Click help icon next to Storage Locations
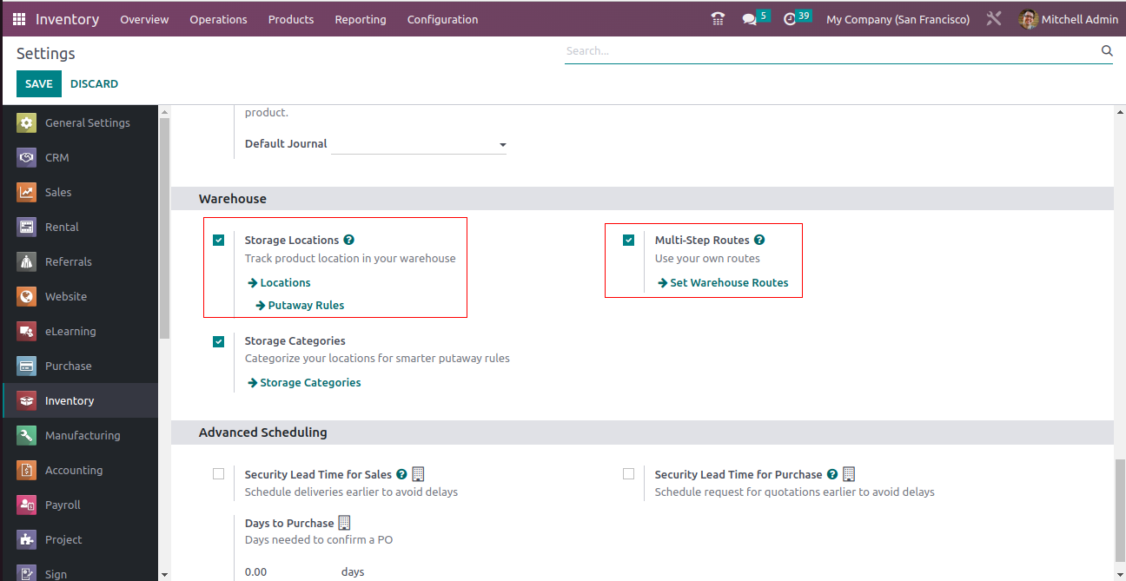Viewport: 1126px width, 581px height. pyautogui.click(x=349, y=240)
